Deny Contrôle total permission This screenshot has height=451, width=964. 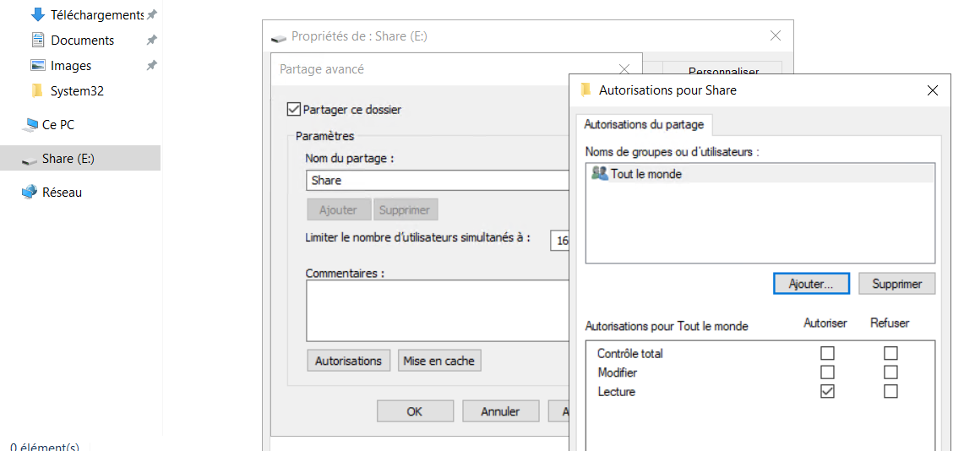point(890,353)
